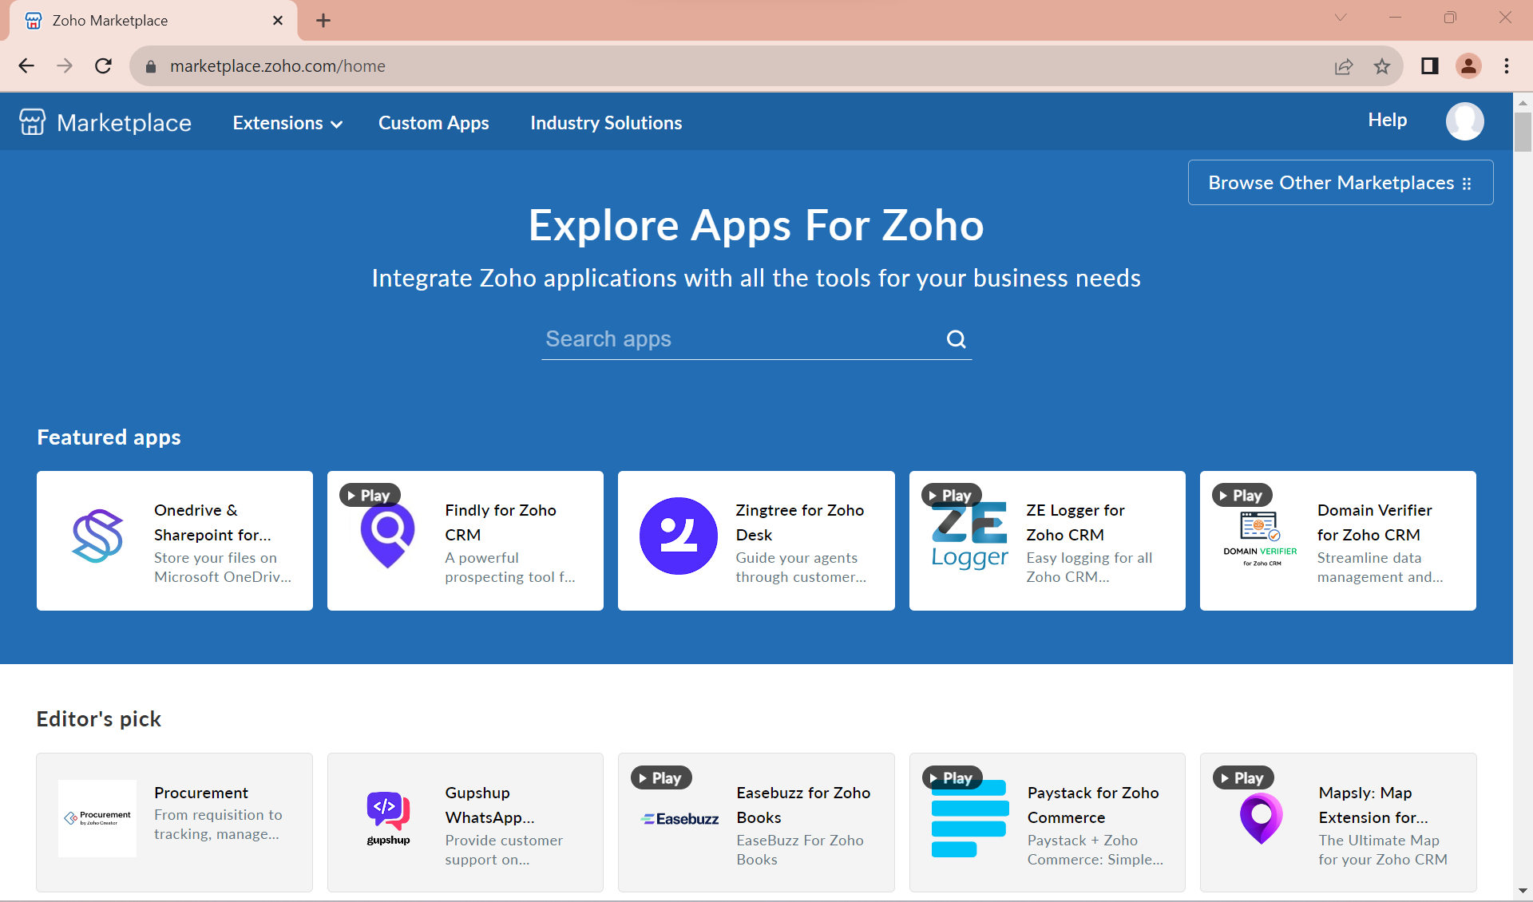This screenshot has height=902, width=1533.
Task: Toggle the browser side panel icon
Action: click(1429, 66)
